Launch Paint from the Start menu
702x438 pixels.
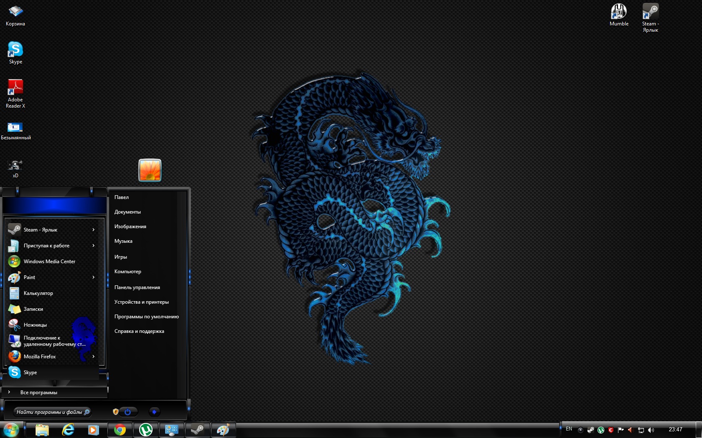click(53, 277)
